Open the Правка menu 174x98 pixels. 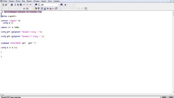coord(11,1)
